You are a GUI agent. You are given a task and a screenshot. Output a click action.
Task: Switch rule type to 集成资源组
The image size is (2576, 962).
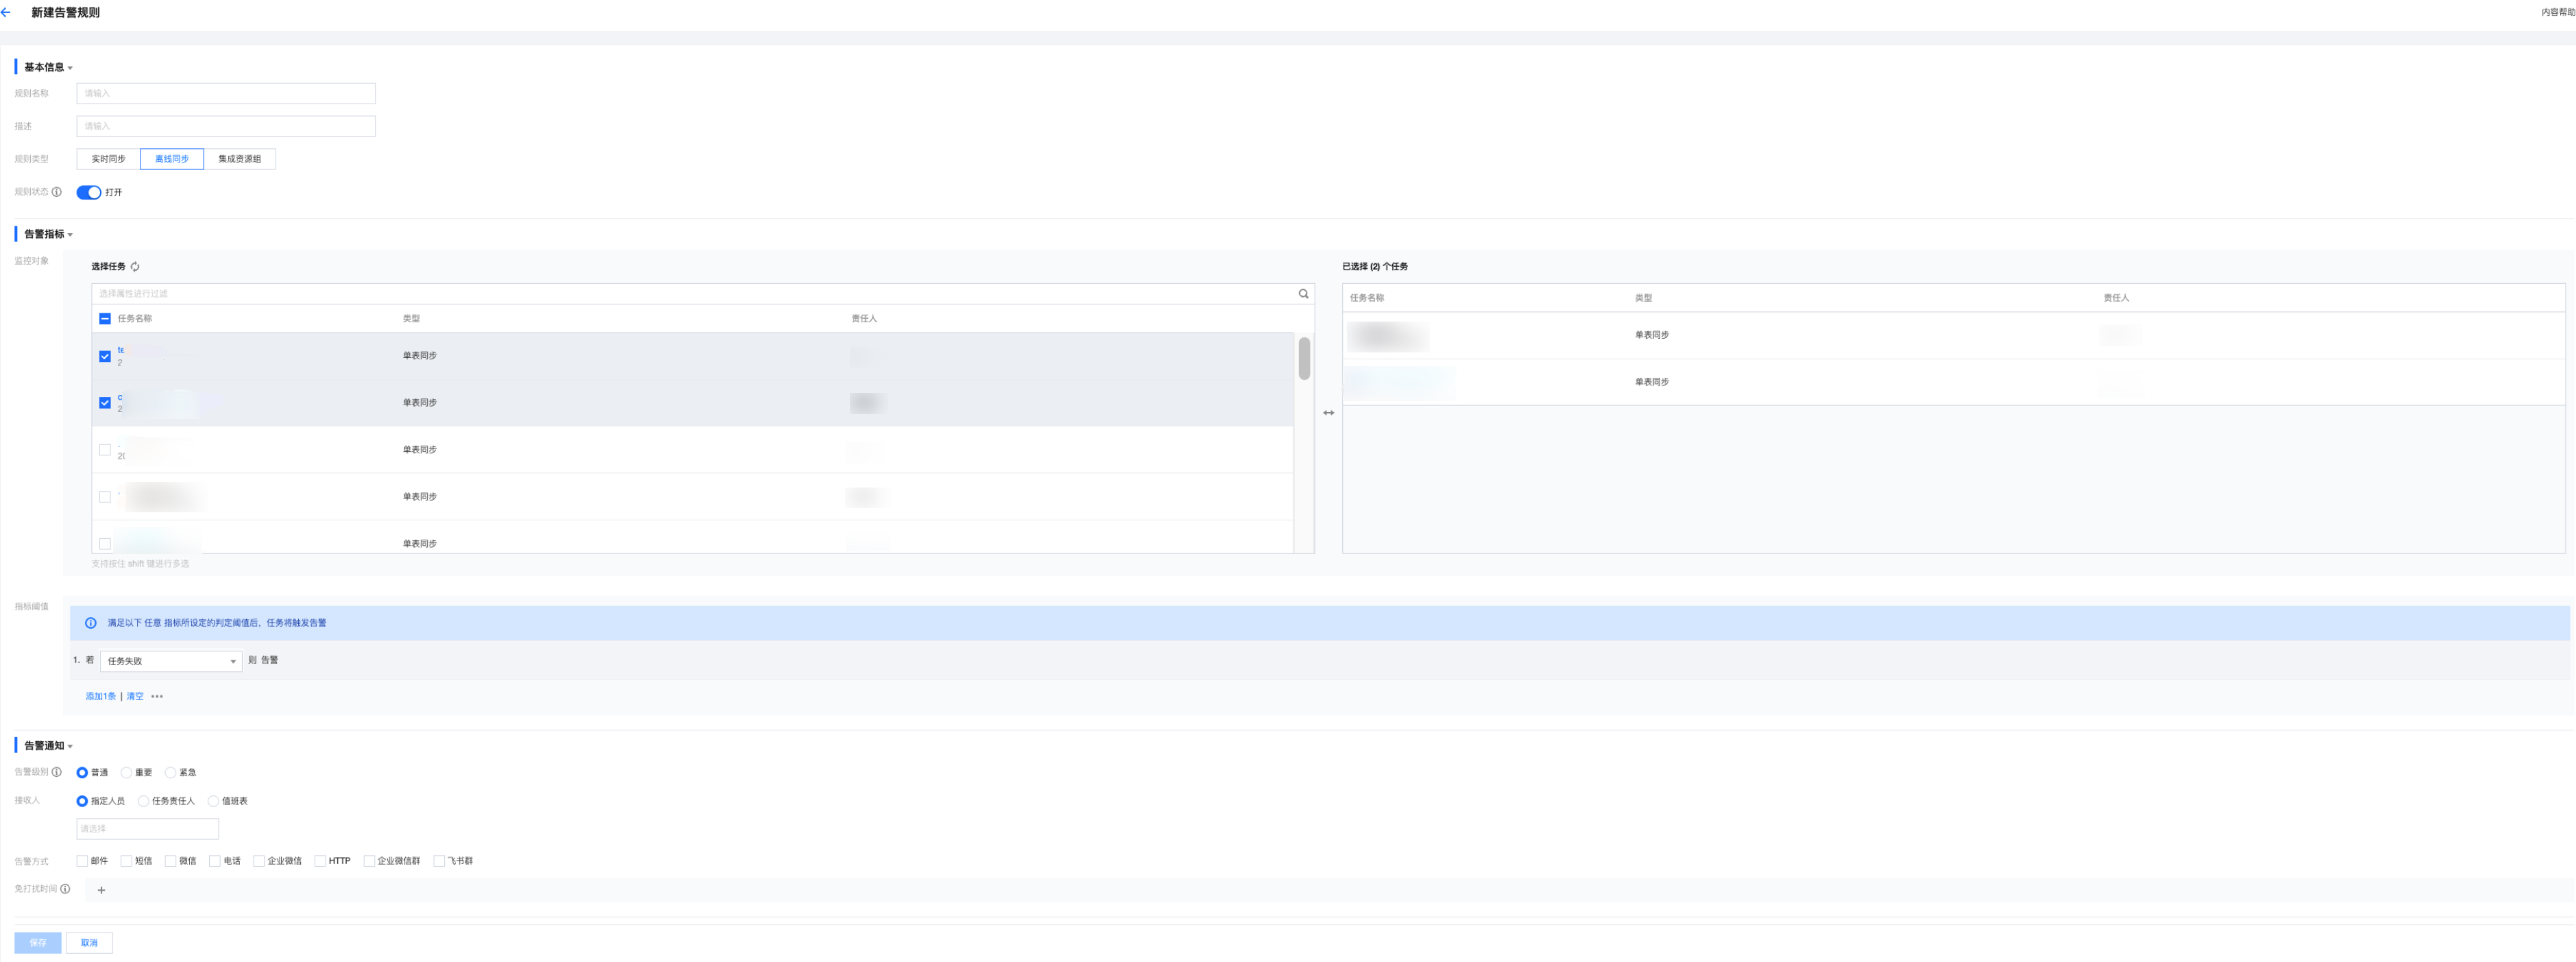click(239, 159)
